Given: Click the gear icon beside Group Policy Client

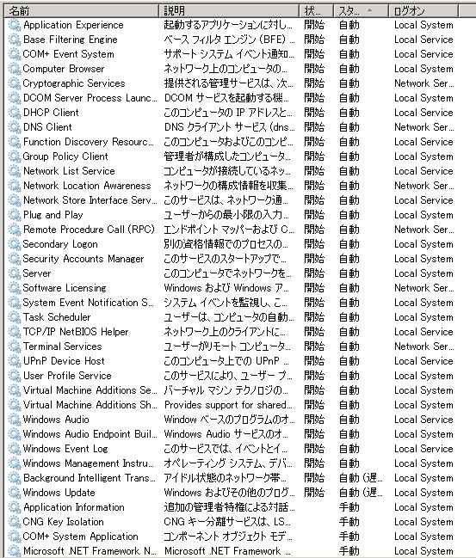Looking at the screenshot, I should (15, 156).
